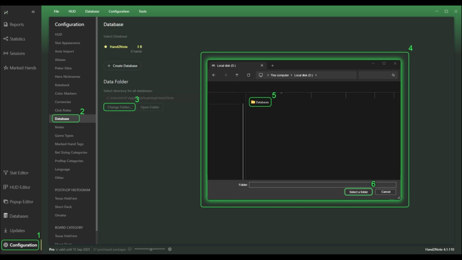Image resolution: width=462 pixels, height=260 pixels.
Task: Open the HUD menu
Action: 72,11
